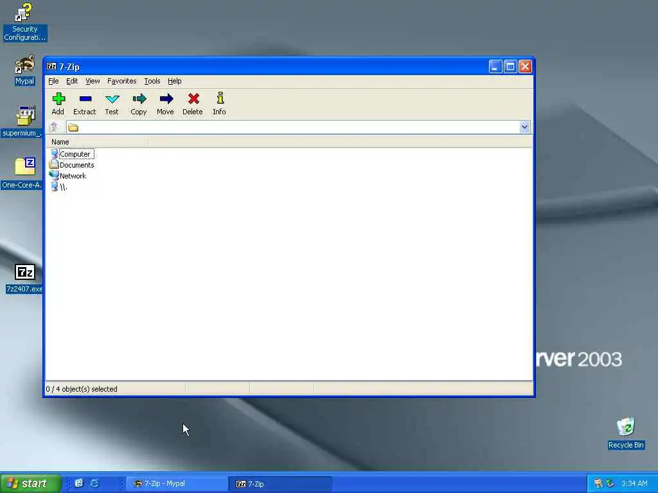658x493 pixels.
Task: Open the Help menu
Action: pyautogui.click(x=175, y=82)
